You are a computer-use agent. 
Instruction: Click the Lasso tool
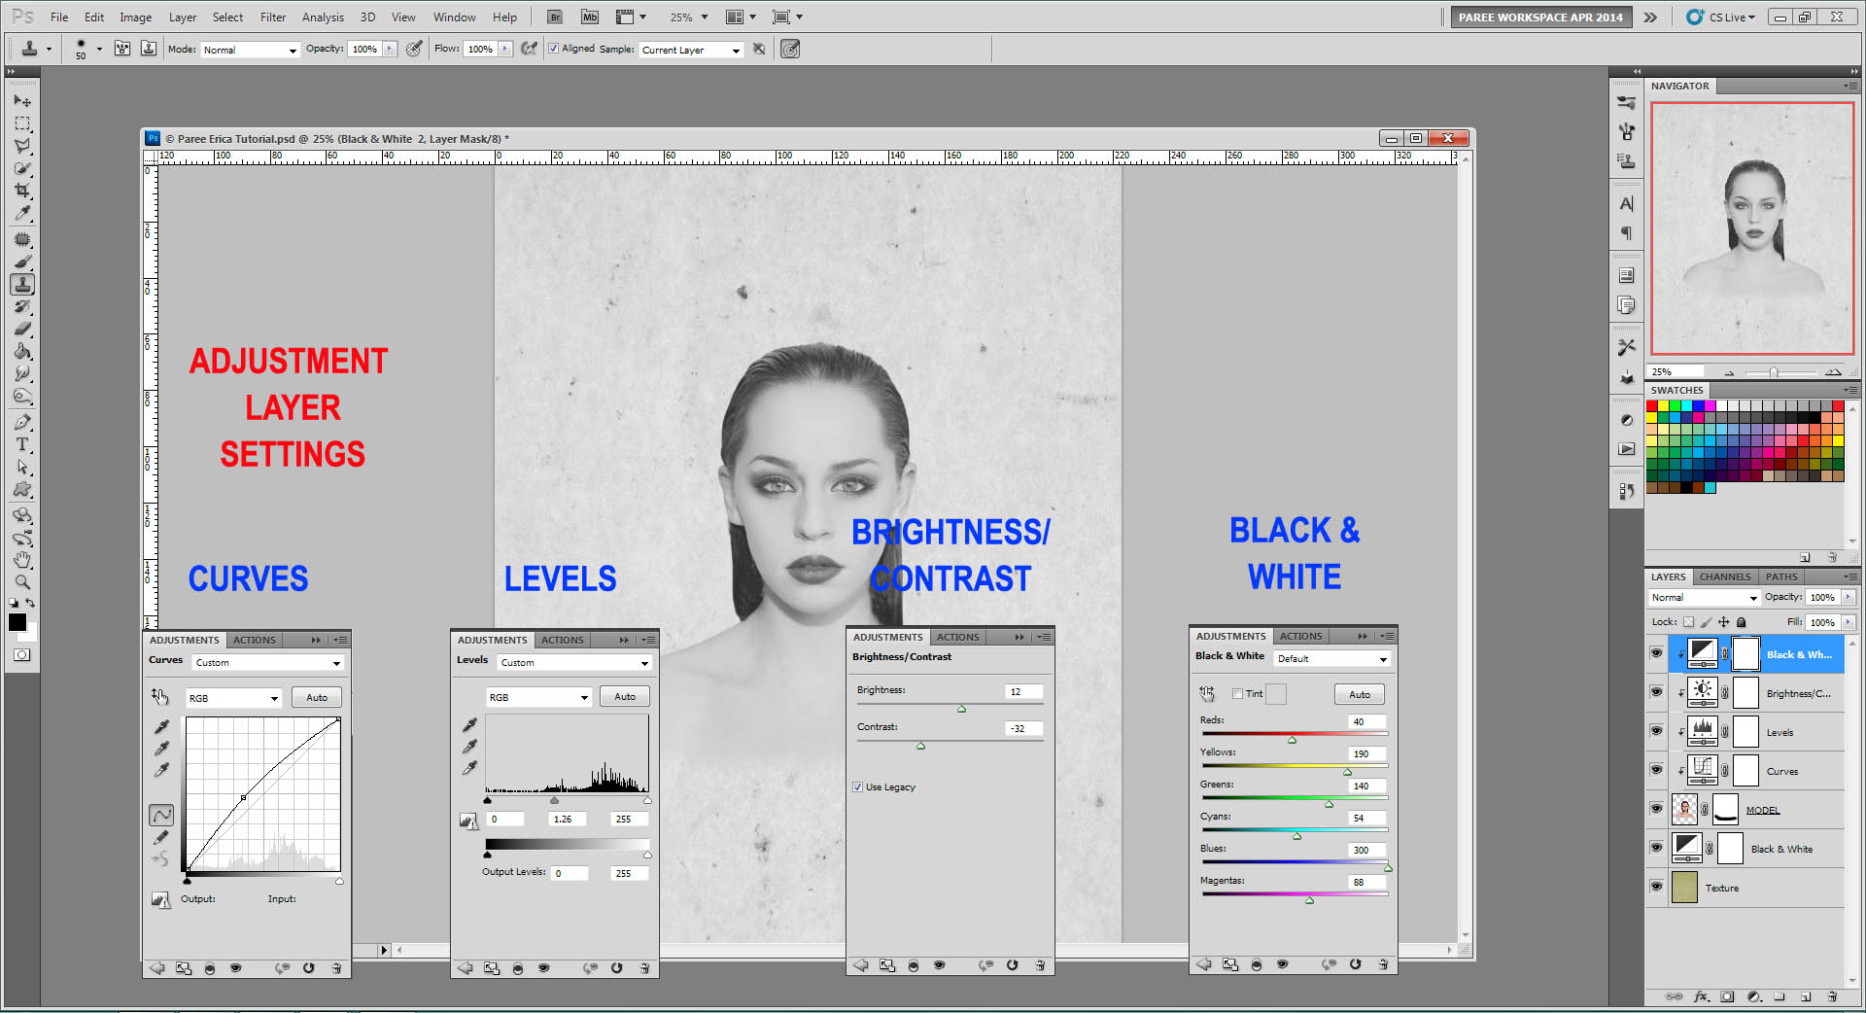click(x=22, y=146)
